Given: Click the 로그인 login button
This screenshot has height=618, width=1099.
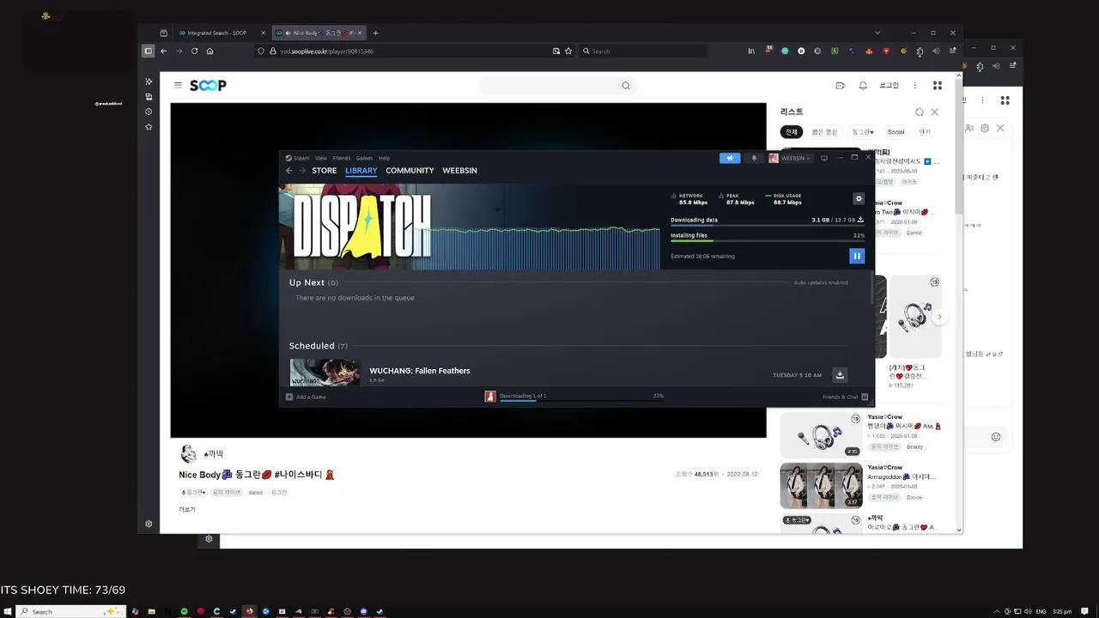Looking at the screenshot, I should 890,85.
